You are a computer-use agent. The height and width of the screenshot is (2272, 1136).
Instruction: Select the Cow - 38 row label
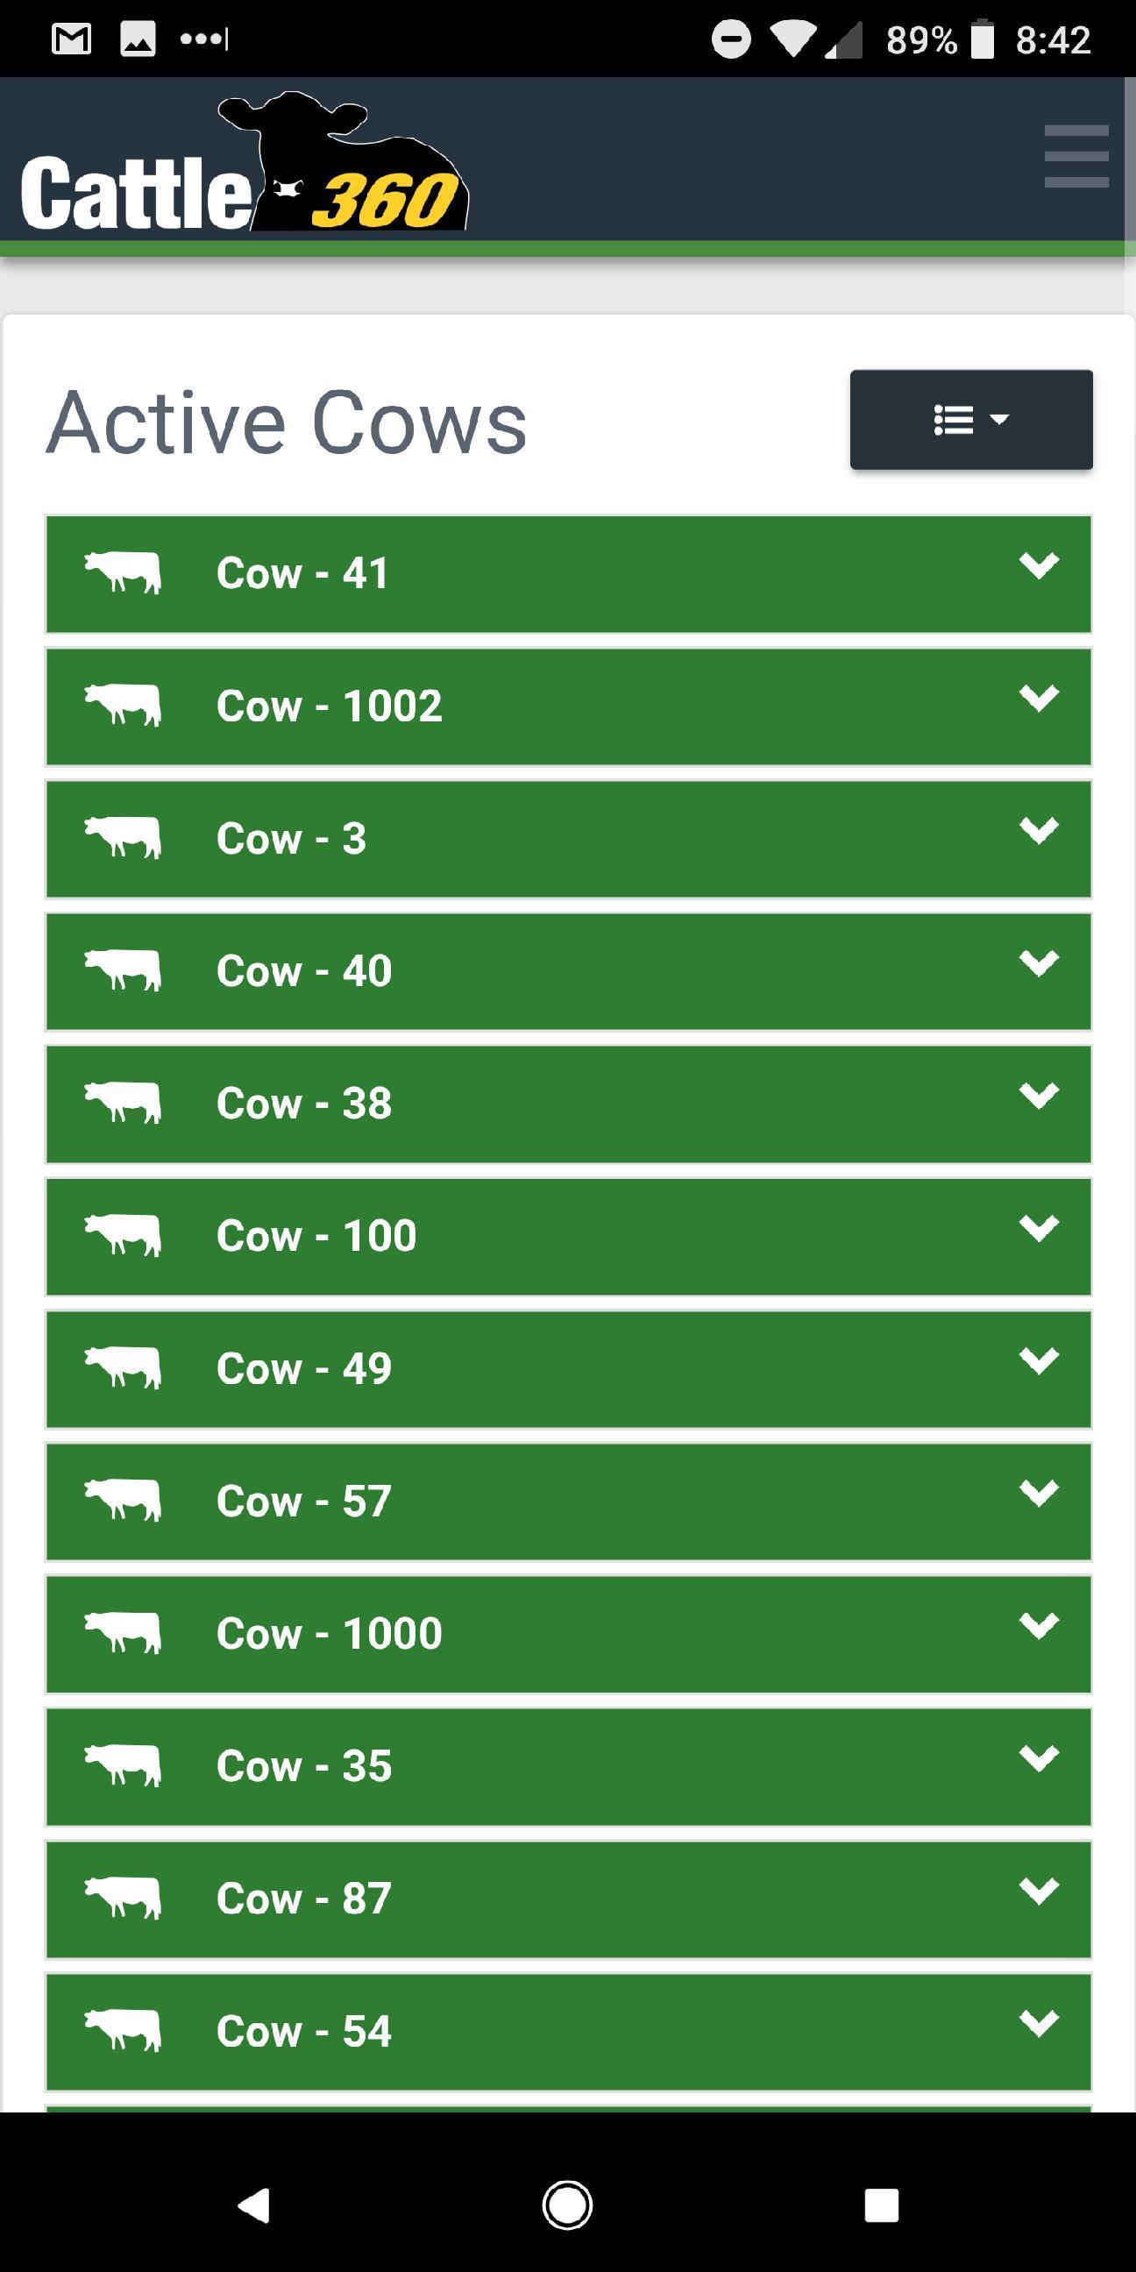point(304,1104)
